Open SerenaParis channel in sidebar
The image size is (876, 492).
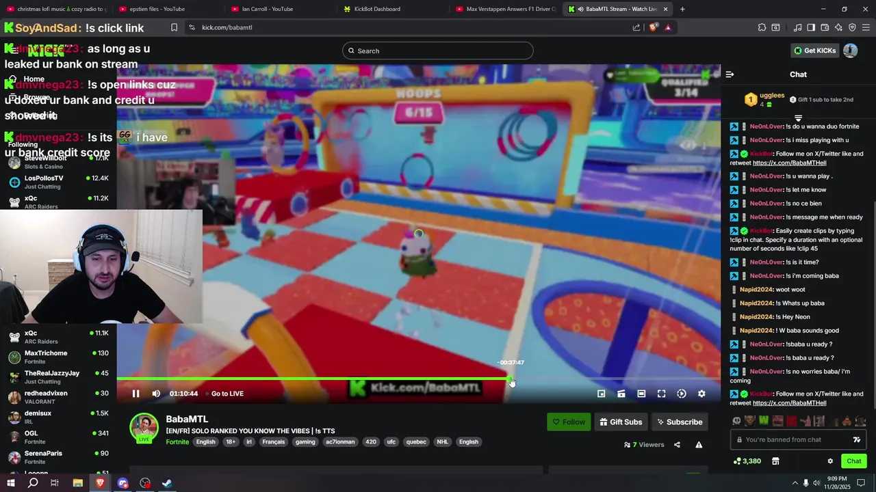[x=58, y=457]
